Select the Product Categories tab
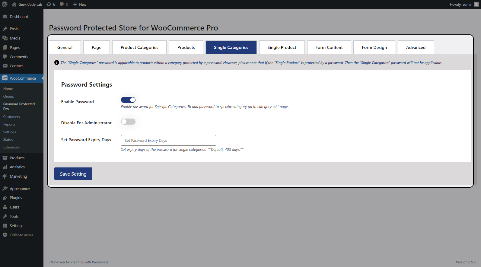Screen dimensions: 481x267 click(139, 47)
